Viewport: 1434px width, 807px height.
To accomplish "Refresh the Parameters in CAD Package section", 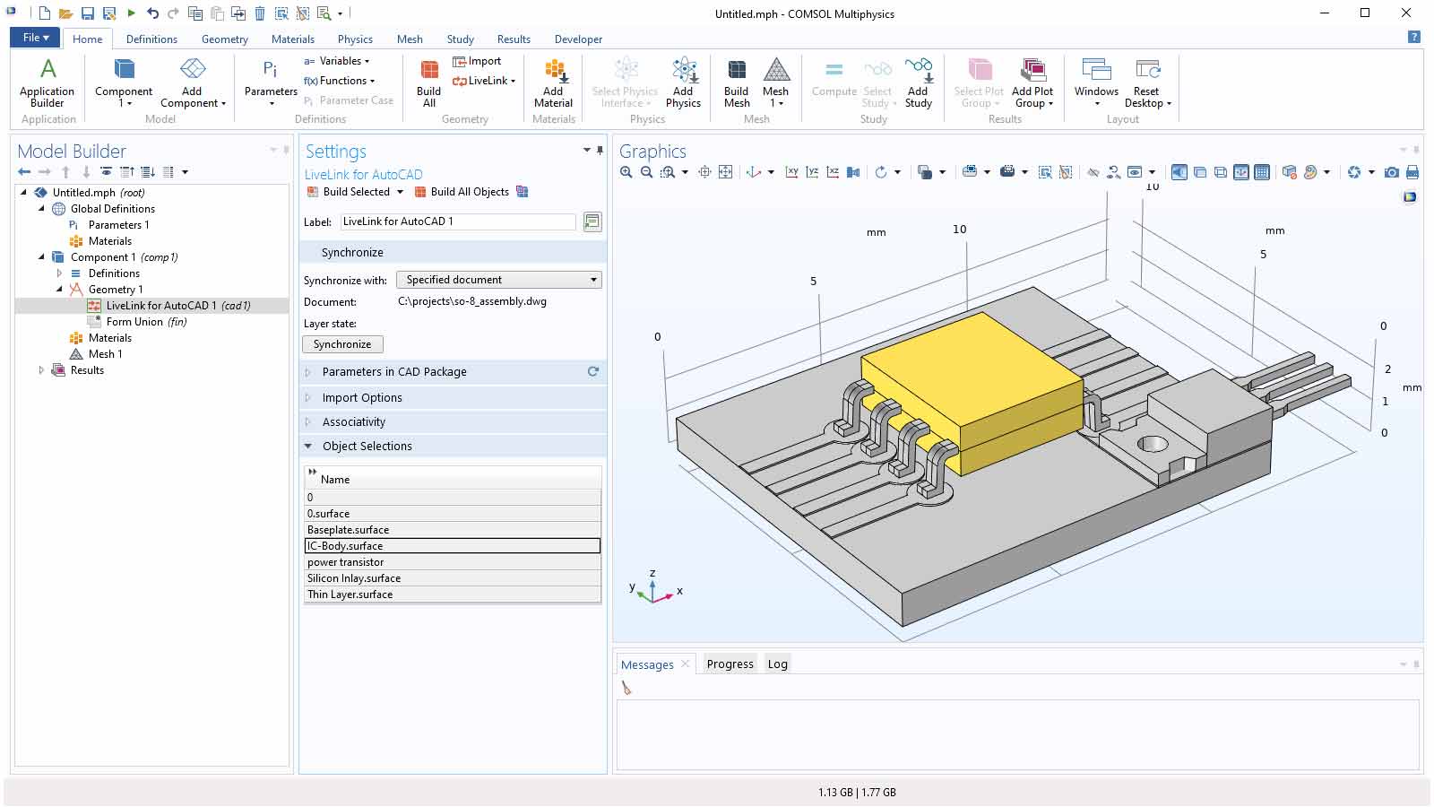I will (592, 371).
